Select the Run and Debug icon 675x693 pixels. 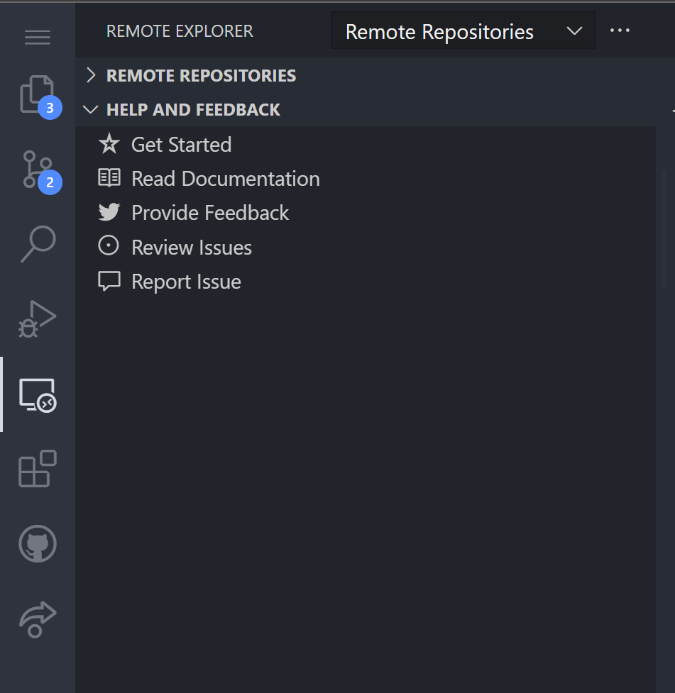[37, 319]
